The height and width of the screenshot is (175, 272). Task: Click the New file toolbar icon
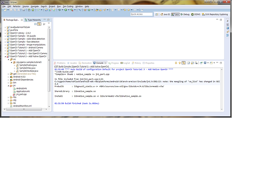coord(5,10)
